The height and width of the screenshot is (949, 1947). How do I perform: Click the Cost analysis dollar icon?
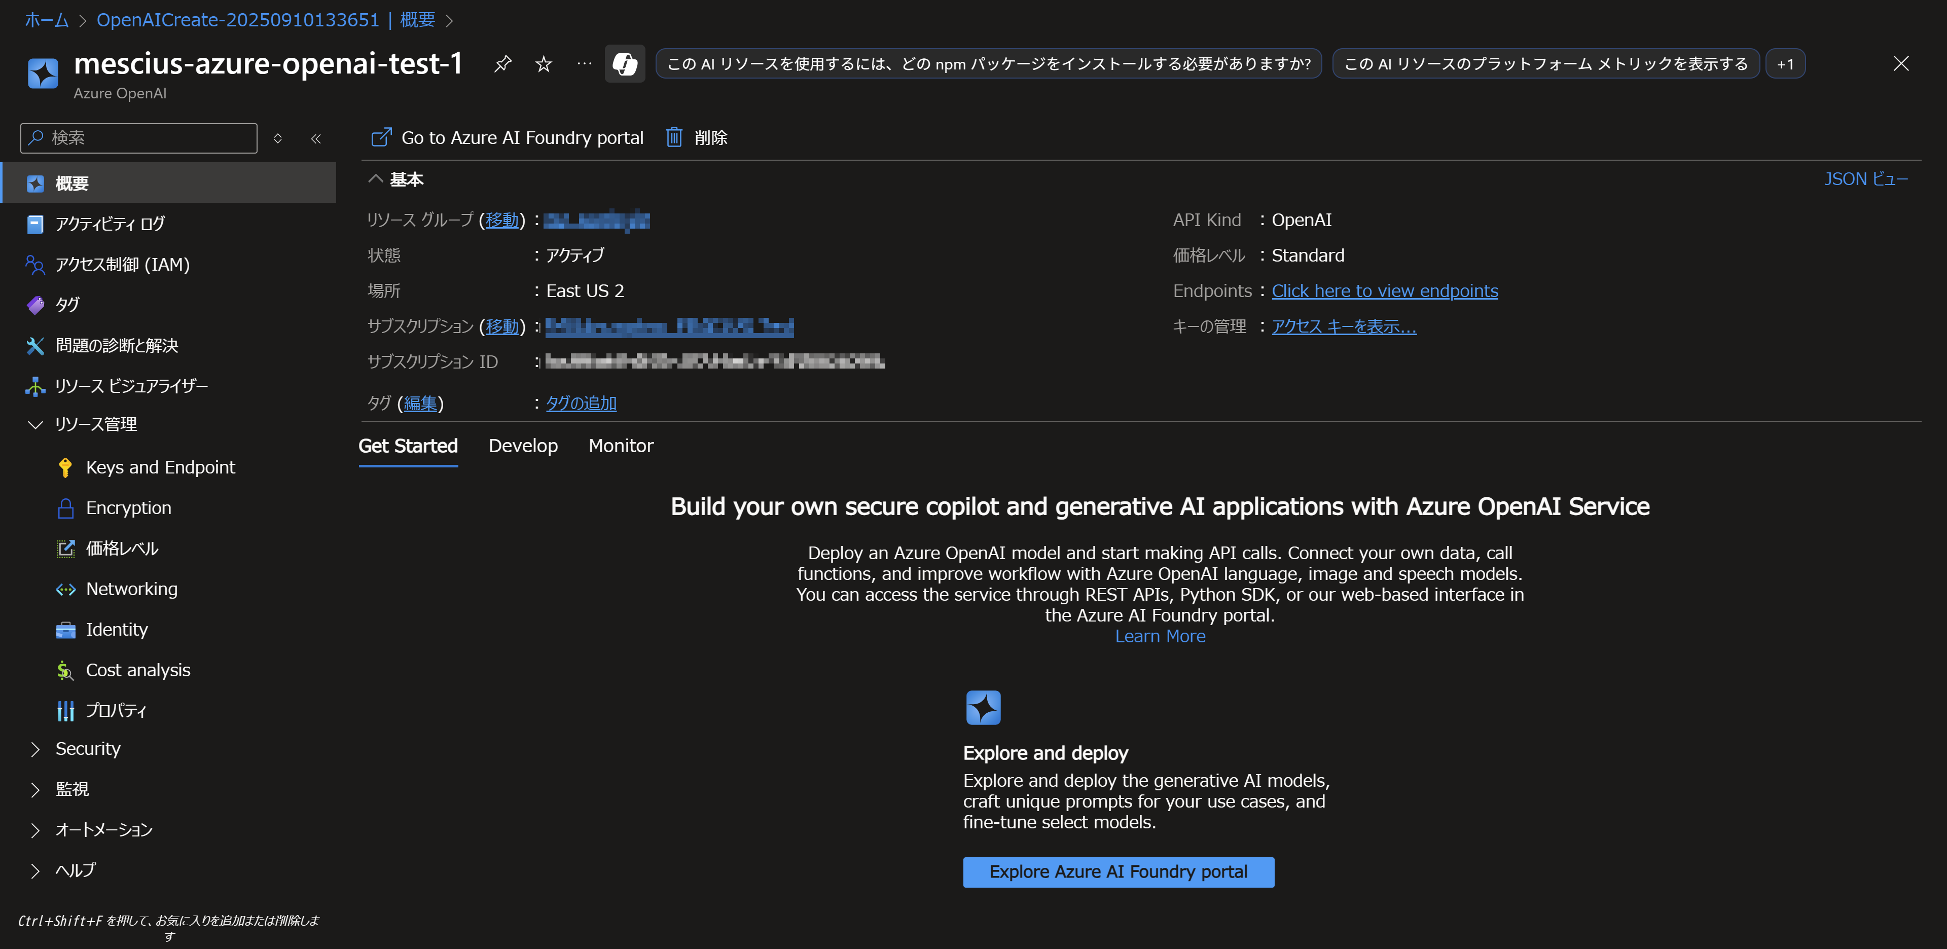pyautogui.click(x=66, y=670)
